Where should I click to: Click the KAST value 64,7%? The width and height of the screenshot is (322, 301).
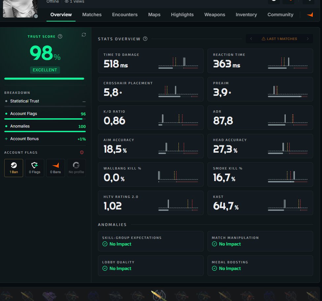point(226,206)
